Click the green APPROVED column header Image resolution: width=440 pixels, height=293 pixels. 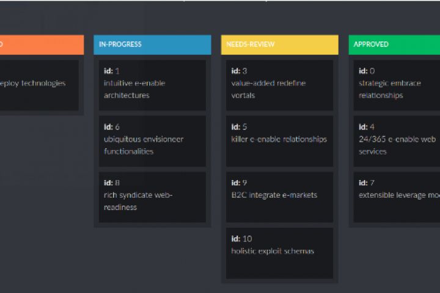click(x=394, y=45)
